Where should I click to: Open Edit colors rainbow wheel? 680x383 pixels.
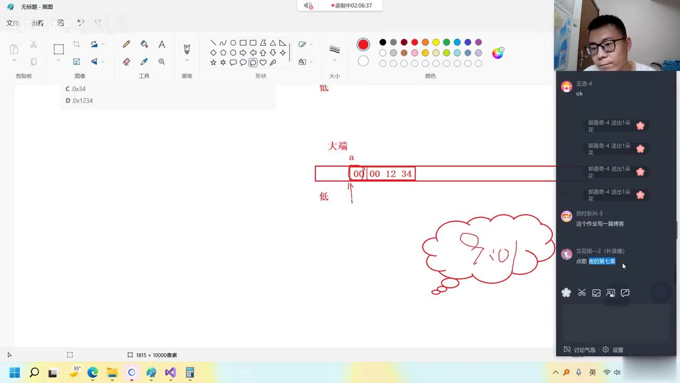point(498,53)
